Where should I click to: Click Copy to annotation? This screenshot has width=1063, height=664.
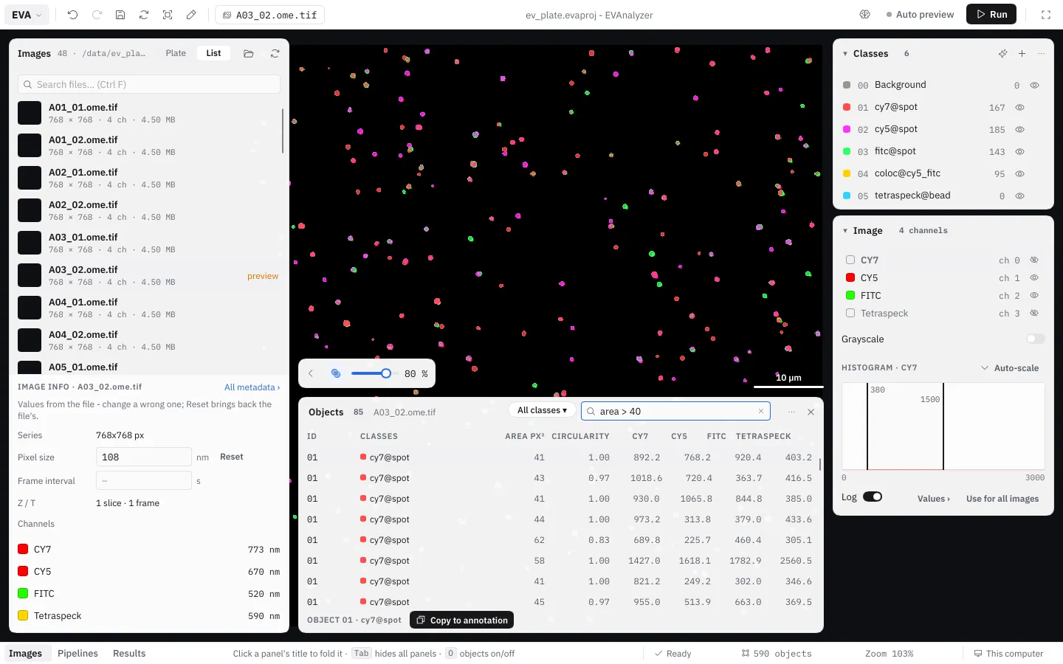[462, 620]
